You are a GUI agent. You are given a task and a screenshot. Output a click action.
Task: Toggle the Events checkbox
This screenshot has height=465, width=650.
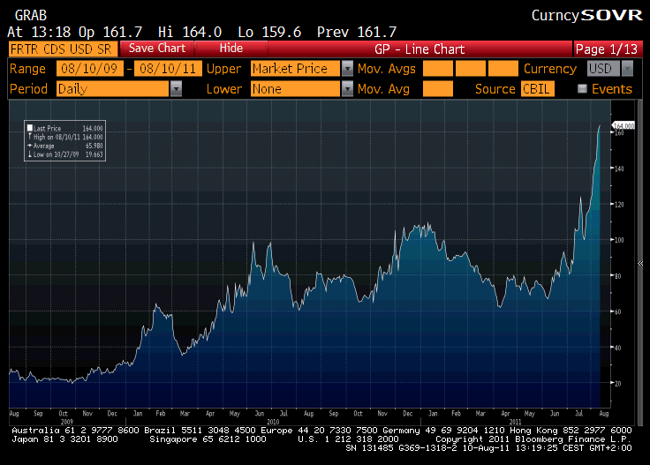click(x=582, y=88)
